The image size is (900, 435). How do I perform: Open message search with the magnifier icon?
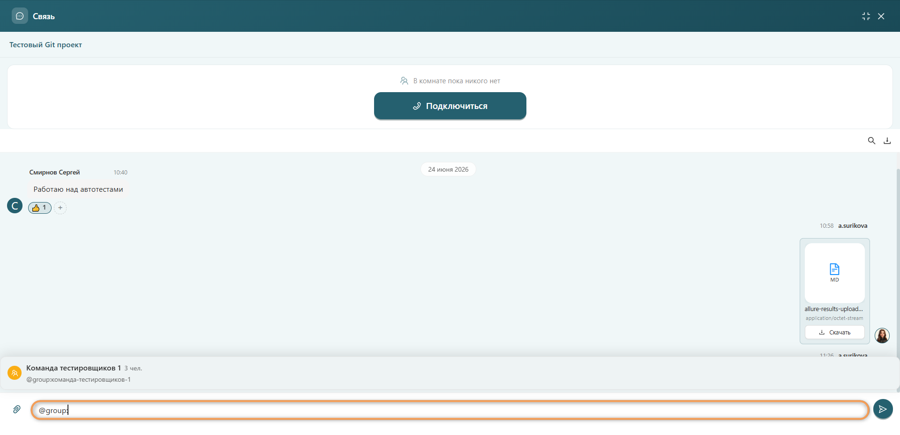871,141
